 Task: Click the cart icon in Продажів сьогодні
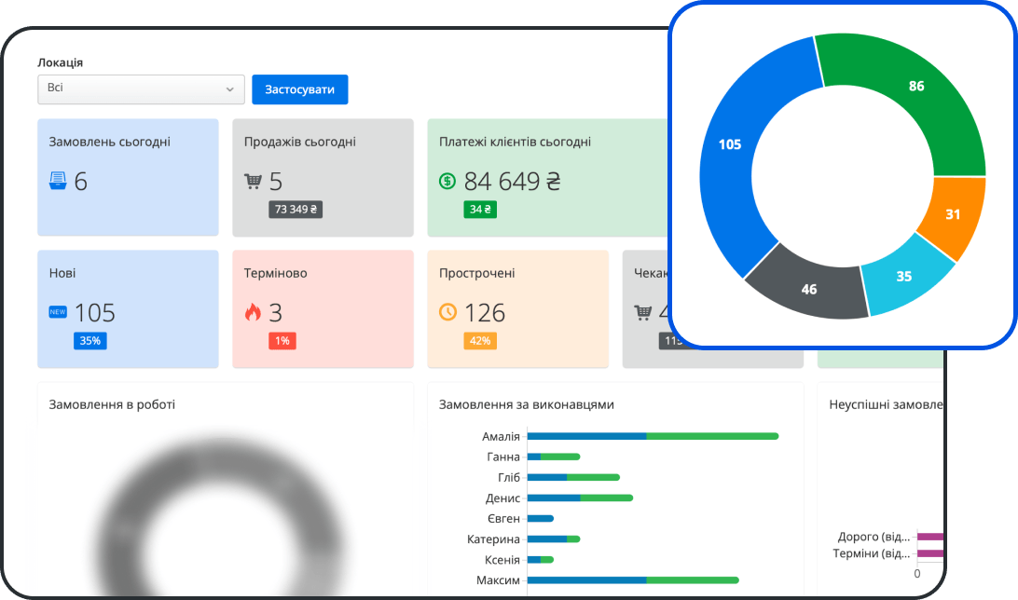click(x=254, y=181)
